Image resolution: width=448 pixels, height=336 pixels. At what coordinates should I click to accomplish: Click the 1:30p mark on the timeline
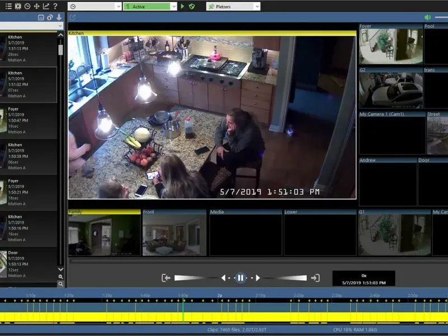pos(107,296)
